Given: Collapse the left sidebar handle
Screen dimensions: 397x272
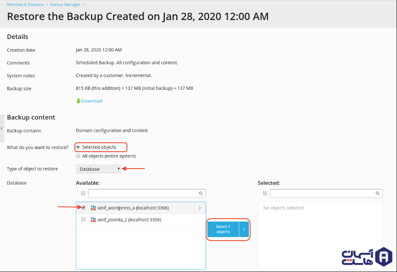Looking at the screenshot, I should point(2,128).
